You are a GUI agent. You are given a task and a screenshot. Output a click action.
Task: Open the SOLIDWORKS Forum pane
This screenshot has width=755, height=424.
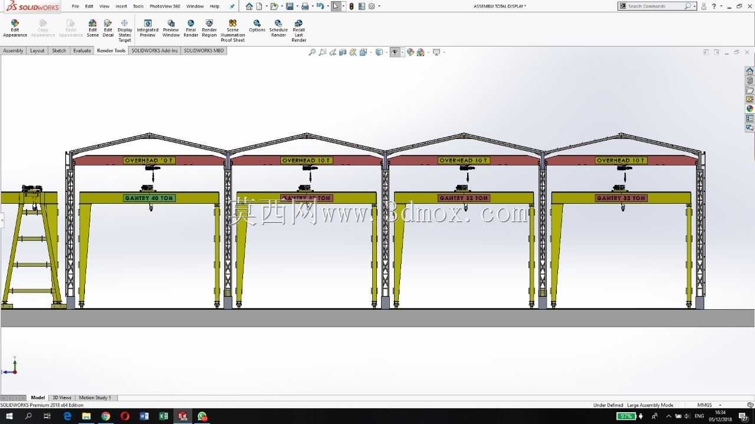click(750, 128)
